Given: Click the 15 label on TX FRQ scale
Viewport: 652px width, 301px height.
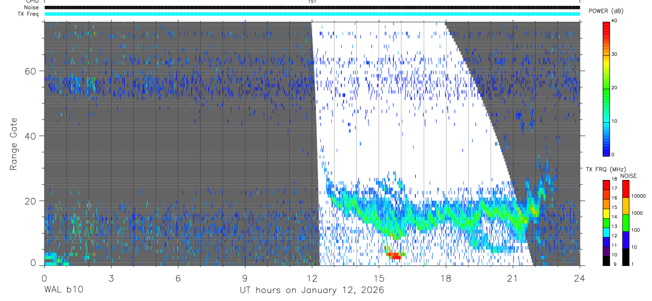Looking at the screenshot, I should [614, 208].
